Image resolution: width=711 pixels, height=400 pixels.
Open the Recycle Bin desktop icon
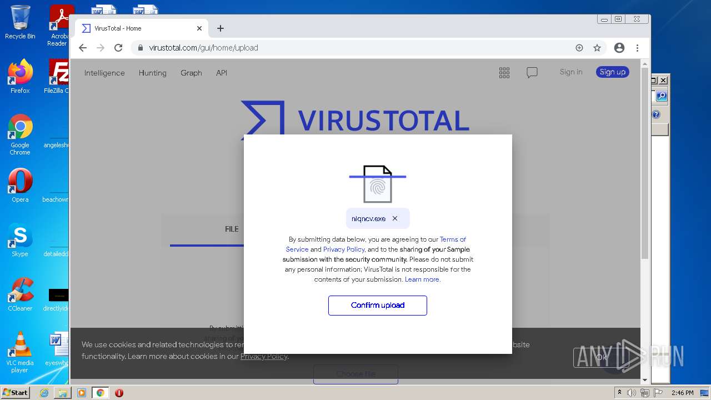(20, 23)
